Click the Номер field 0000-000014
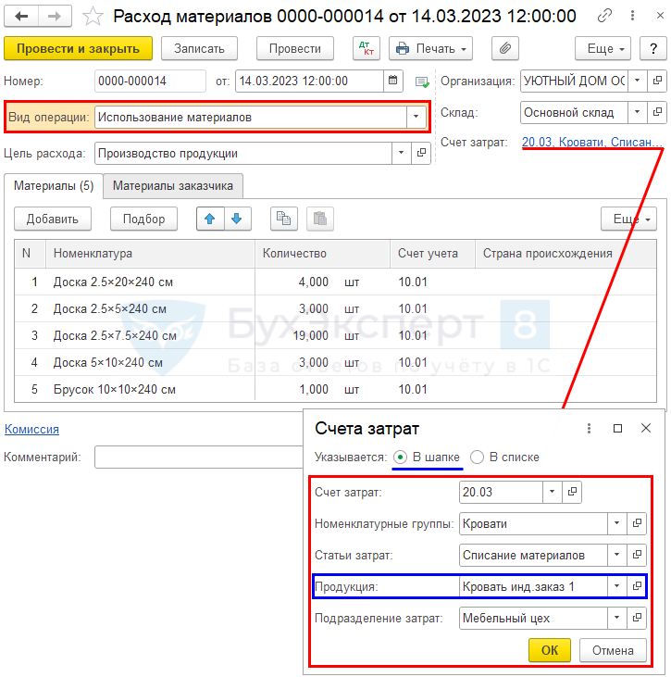Image resolution: width=671 pixels, height=677 pixels. 150,81
